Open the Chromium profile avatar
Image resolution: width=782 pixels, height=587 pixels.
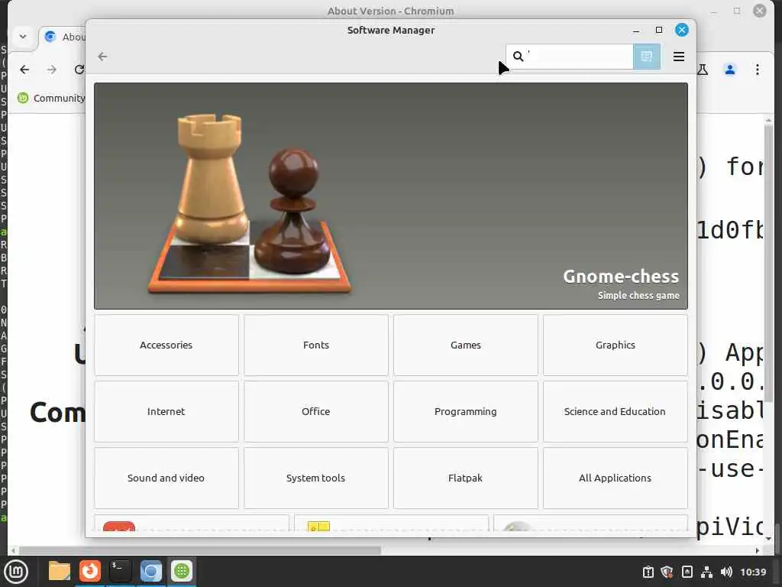pos(729,70)
